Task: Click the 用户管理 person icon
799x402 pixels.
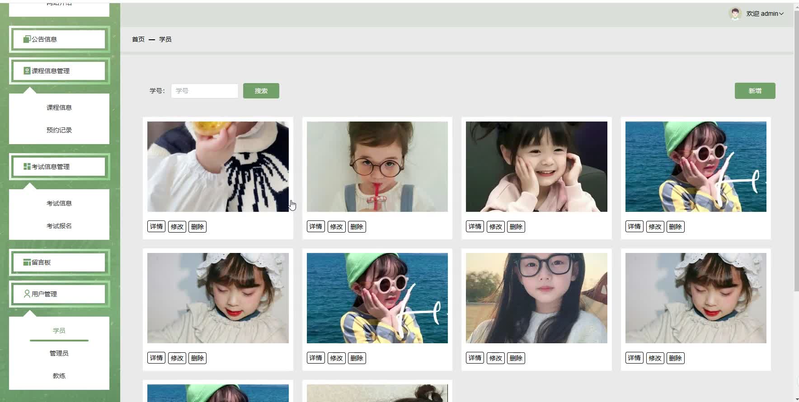Action: coord(27,294)
